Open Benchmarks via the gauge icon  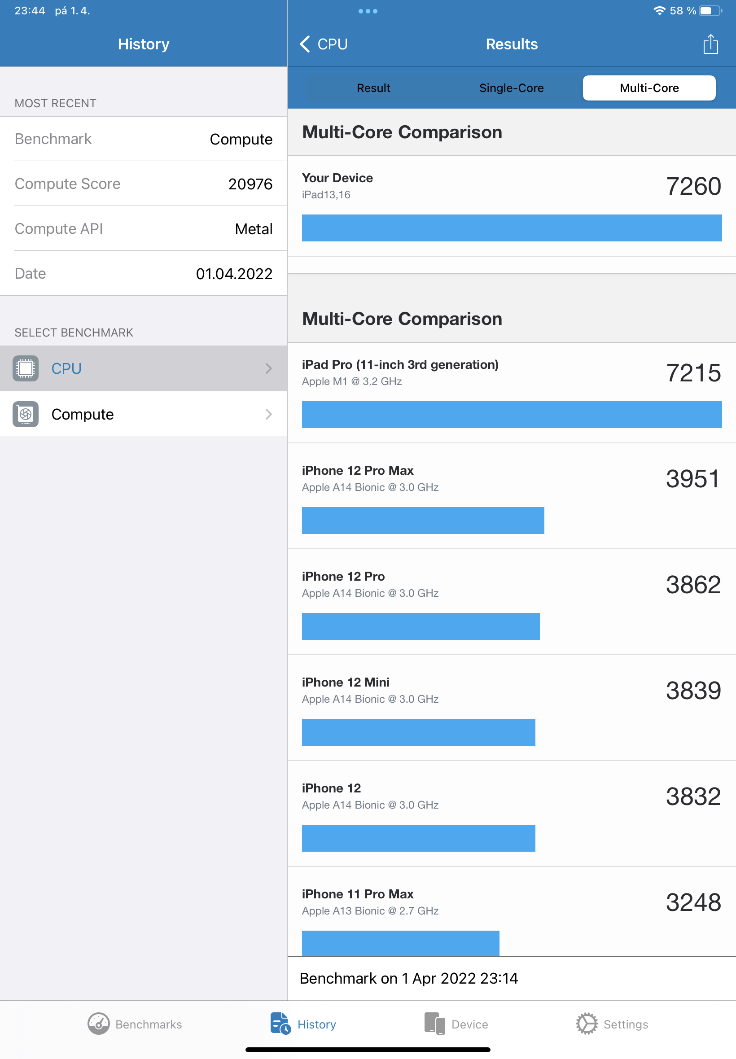[98, 1024]
